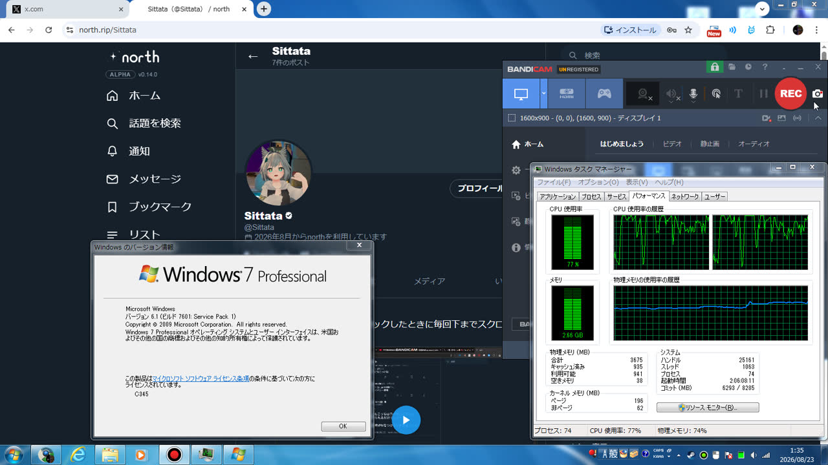
Task: Open Task Manager ヘルプ(H) menu
Action: [x=669, y=183]
